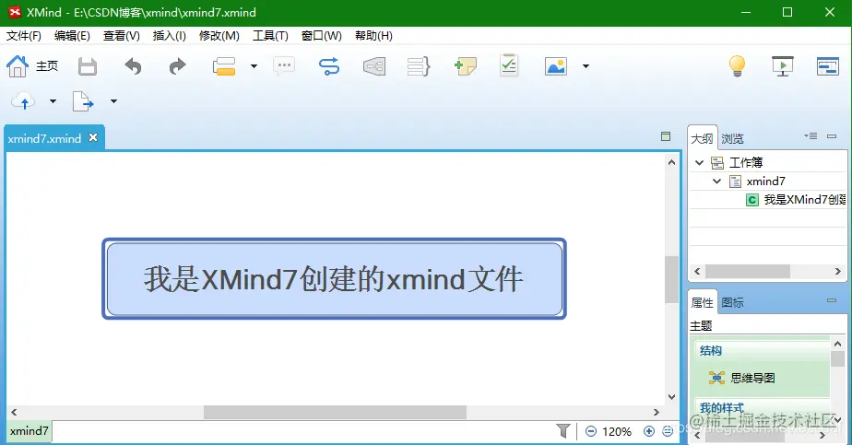Open the filter funnel icon
Image resolution: width=852 pixels, height=445 pixels.
point(563,431)
